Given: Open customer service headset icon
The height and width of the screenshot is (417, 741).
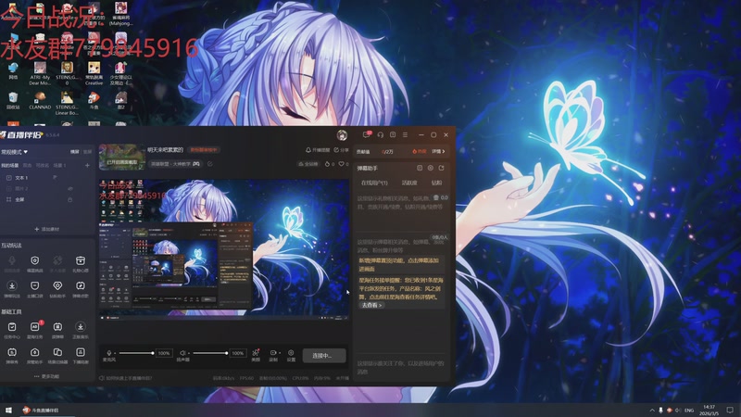Looking at the screenshot, I should click(381, 134).
